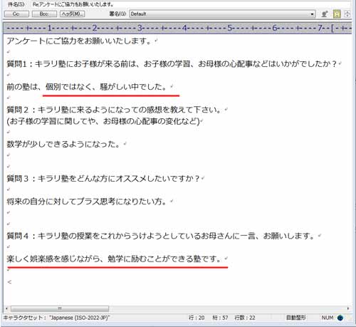Screen dimensions: 356x327
Task: Click the Default signature combo box
Action: [x=222, y=14]
